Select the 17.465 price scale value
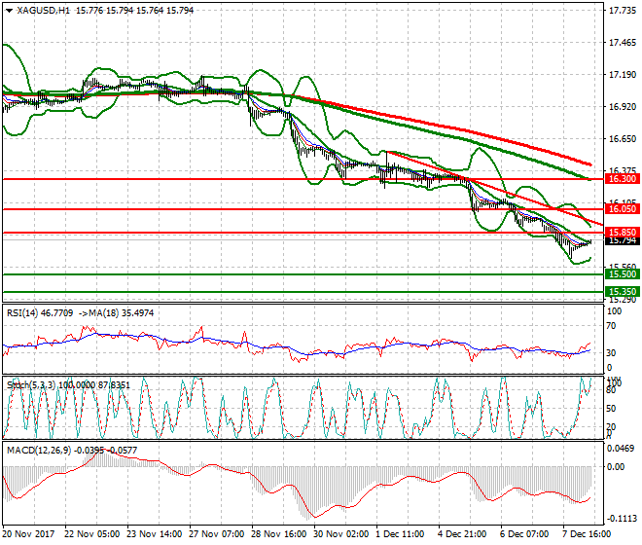642x545 pixels. point(623,43)
